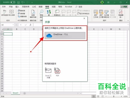Viewport: 130px width, 98px height.
Task: Click the 共享 share button top right
Action: [124, 7]
